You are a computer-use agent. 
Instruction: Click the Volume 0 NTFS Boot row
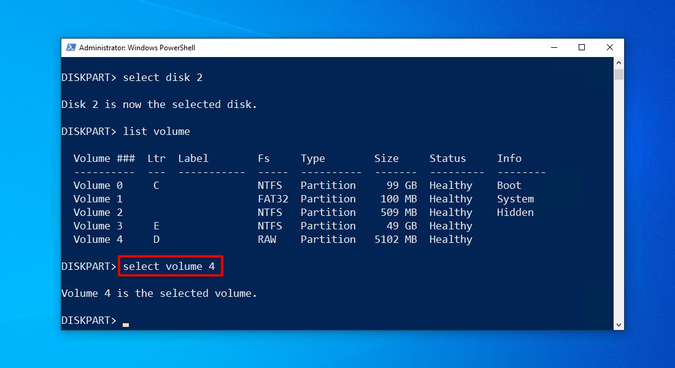click(x=298, y=185)
